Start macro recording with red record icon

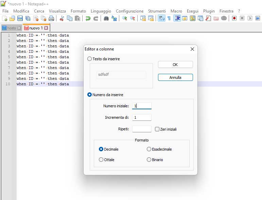pyautogui.click(x=234, y=18)
